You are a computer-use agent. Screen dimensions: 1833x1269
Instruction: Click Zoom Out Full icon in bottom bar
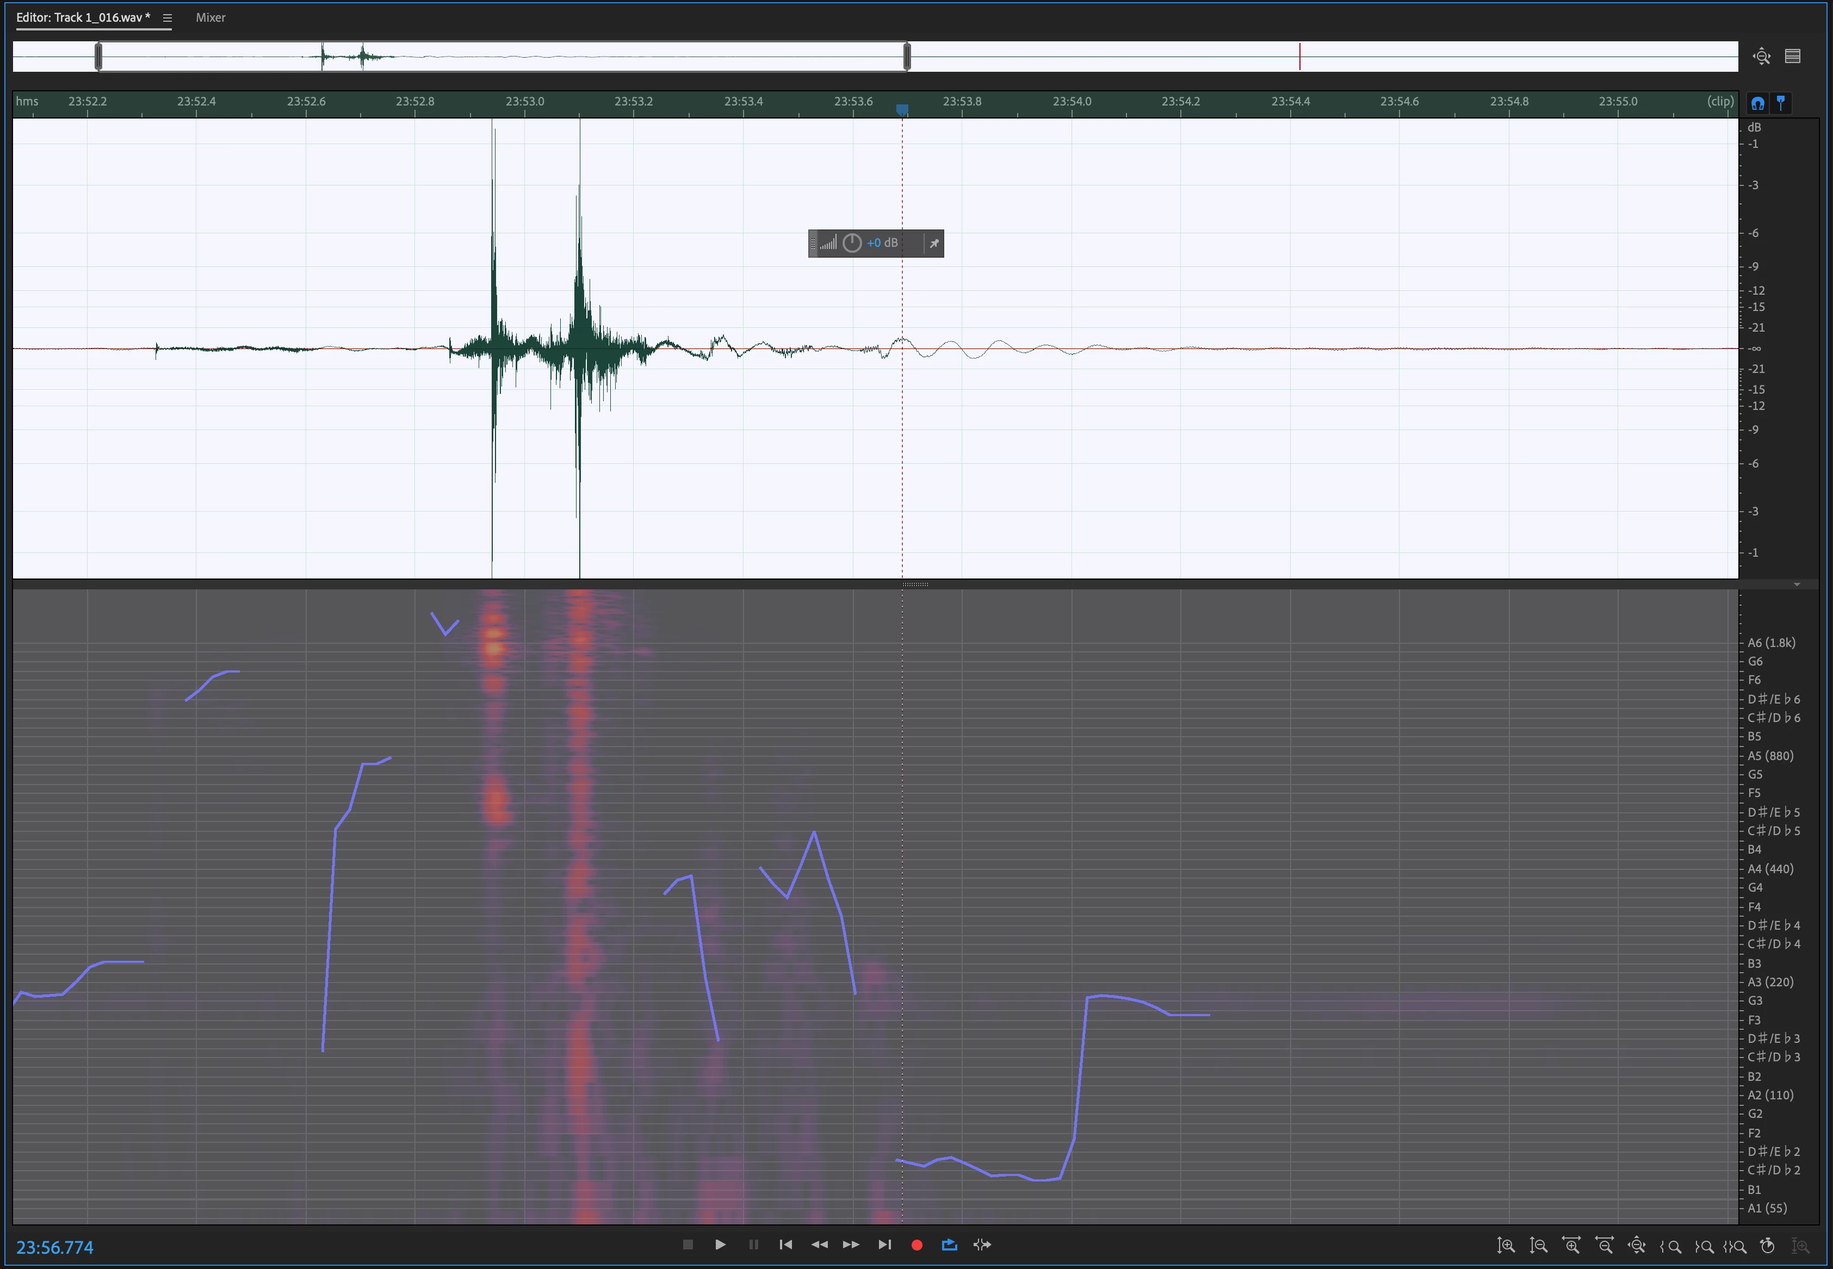click(1637, 1246)
